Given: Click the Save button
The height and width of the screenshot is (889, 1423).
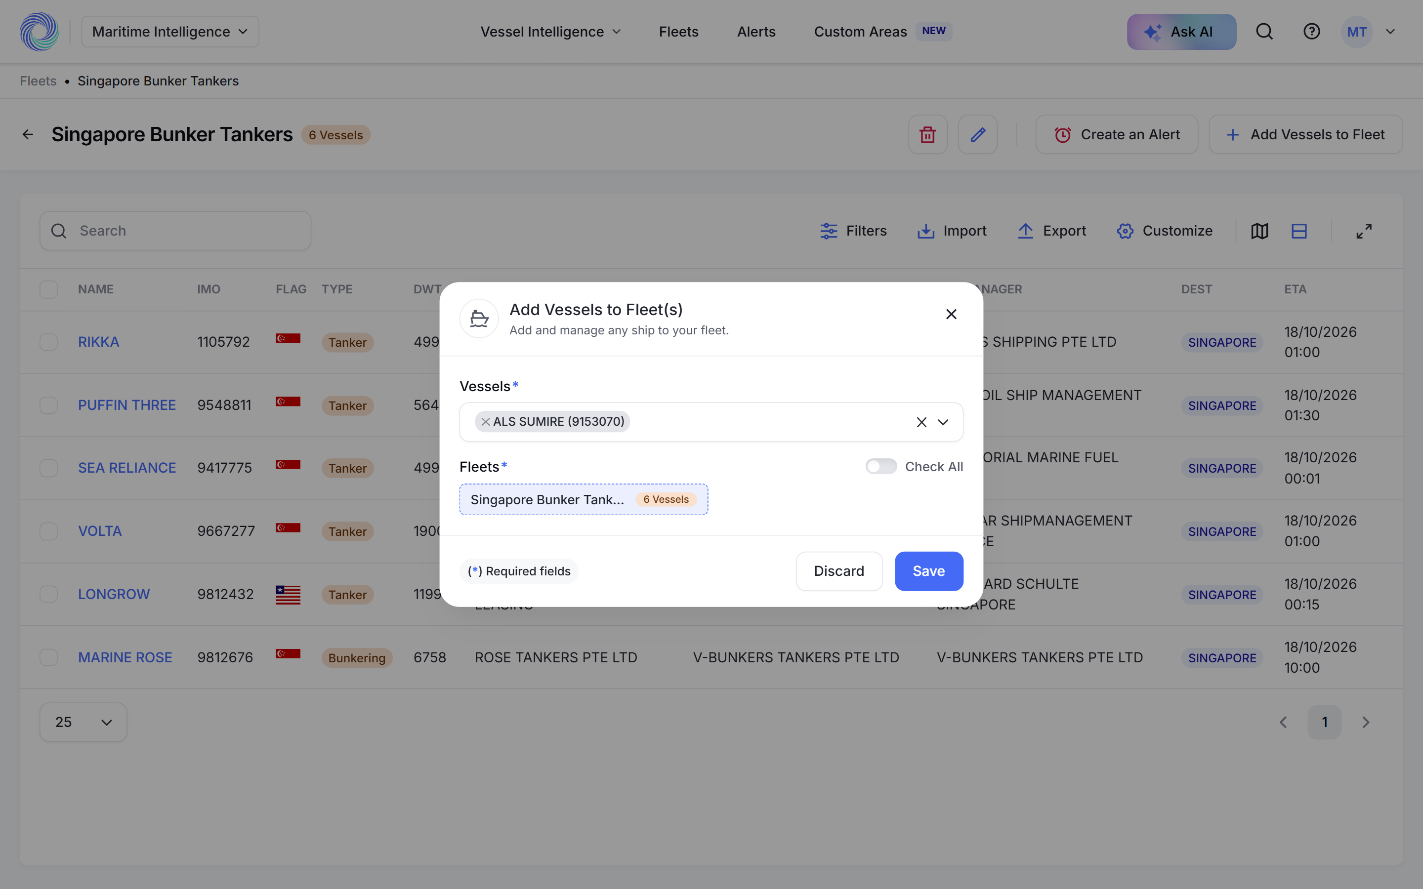Looking at the screenshot, I should 929,571.
